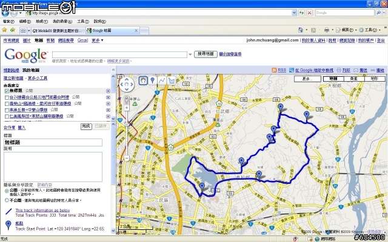Click the 起點 start point link
Screen dimensions: 388x242
19,223
